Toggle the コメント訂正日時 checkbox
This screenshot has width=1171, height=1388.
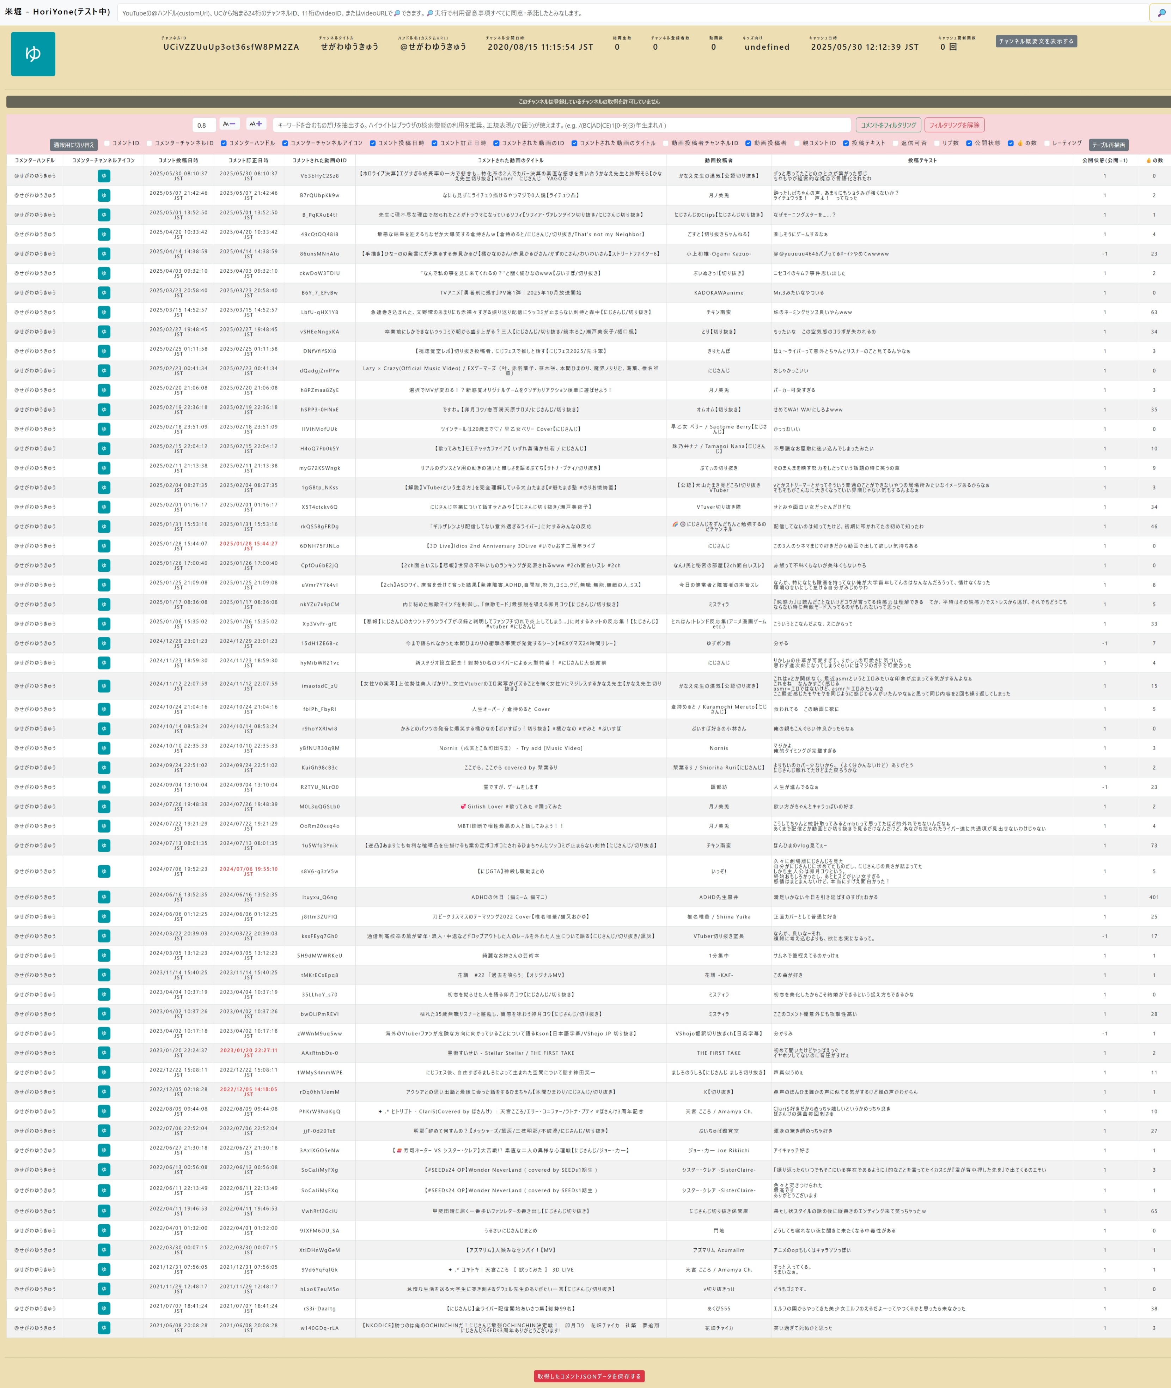tap(434, 143)
